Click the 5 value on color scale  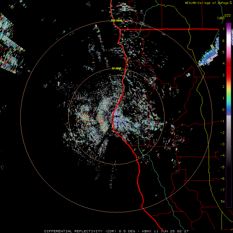tap(223, 52)
